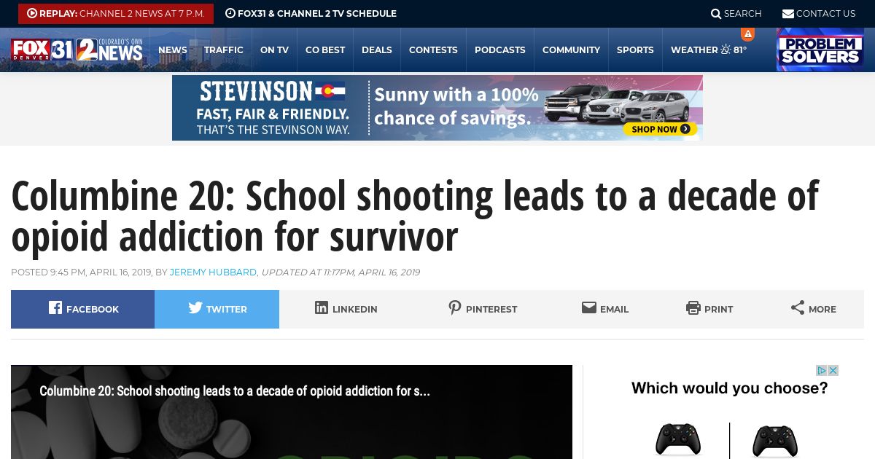Open the News menu
The width and height of the screenshot is (875, 459).
pyautogui.click(x=173, y=50)
